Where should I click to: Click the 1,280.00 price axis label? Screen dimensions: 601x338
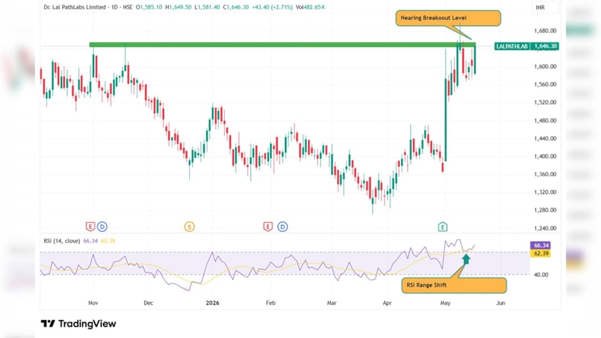[x=545, y=210]
